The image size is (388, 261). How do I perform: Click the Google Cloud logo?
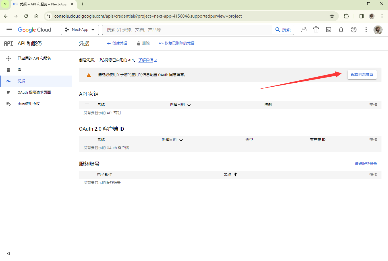coord(34,30)
